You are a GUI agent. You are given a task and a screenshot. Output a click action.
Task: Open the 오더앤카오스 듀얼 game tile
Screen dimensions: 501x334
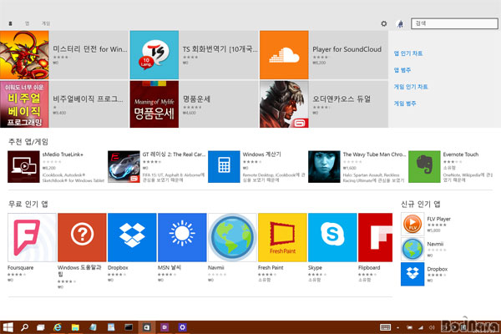pyautogui.click(x=284, y=104)
